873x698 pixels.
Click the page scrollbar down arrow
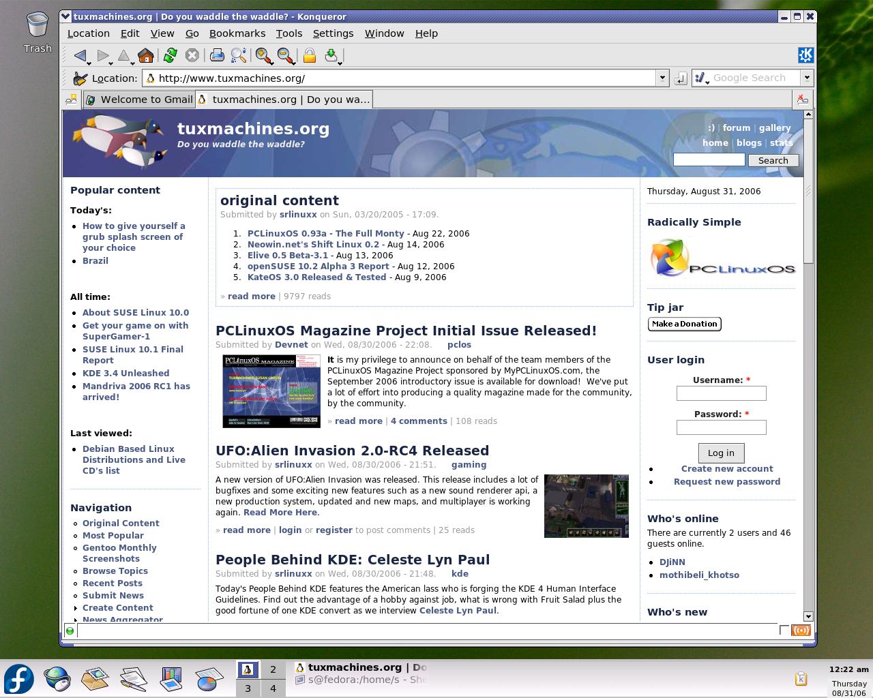click(x=808, y=616)
